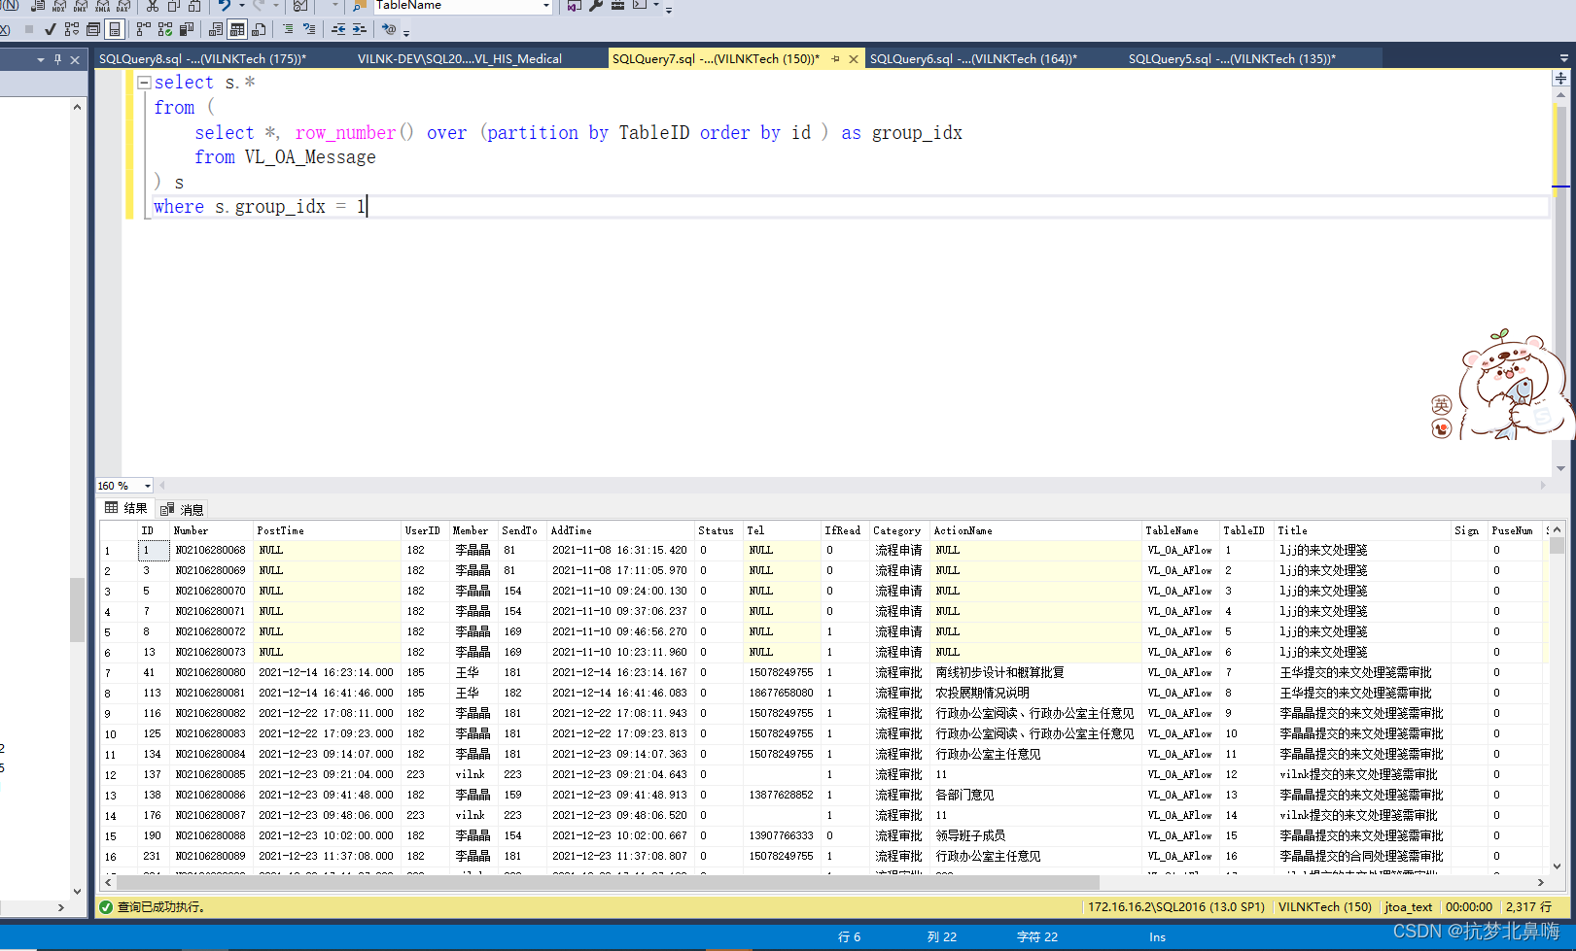
Task: Click the Undo arrow icon
Action: click(225, 6)
